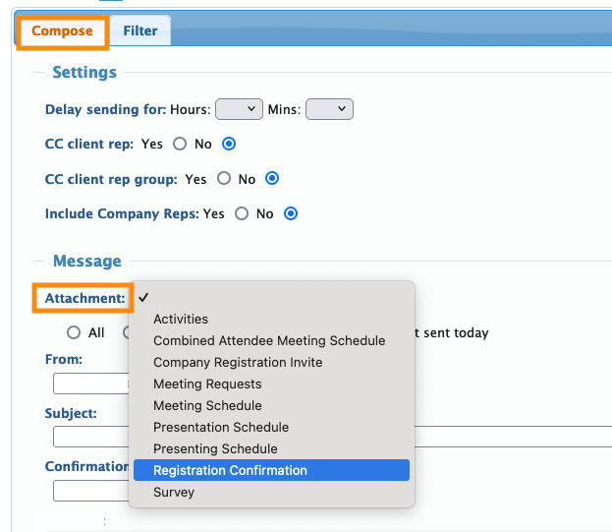This screenshot has width=612, height=532.
Task: Open the Mins delay dropdown
Action: tap(329, 109)
